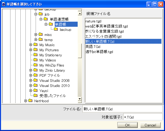The width and height of the screenshot is (165, 131).
Task: Click the Yayoi folder icon
Action: pyautogui.click(x=36, y=90)
